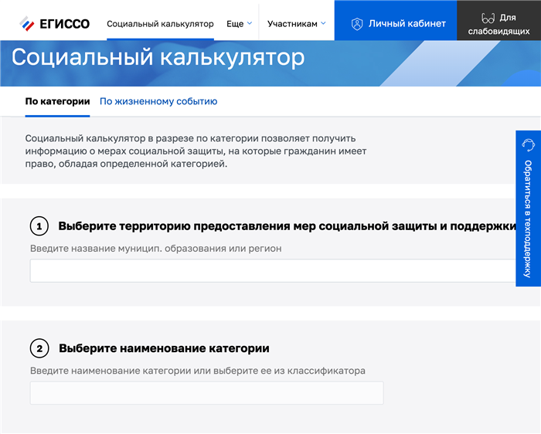Click the heading Выберите территорию предоставления мер

point(287,226)
